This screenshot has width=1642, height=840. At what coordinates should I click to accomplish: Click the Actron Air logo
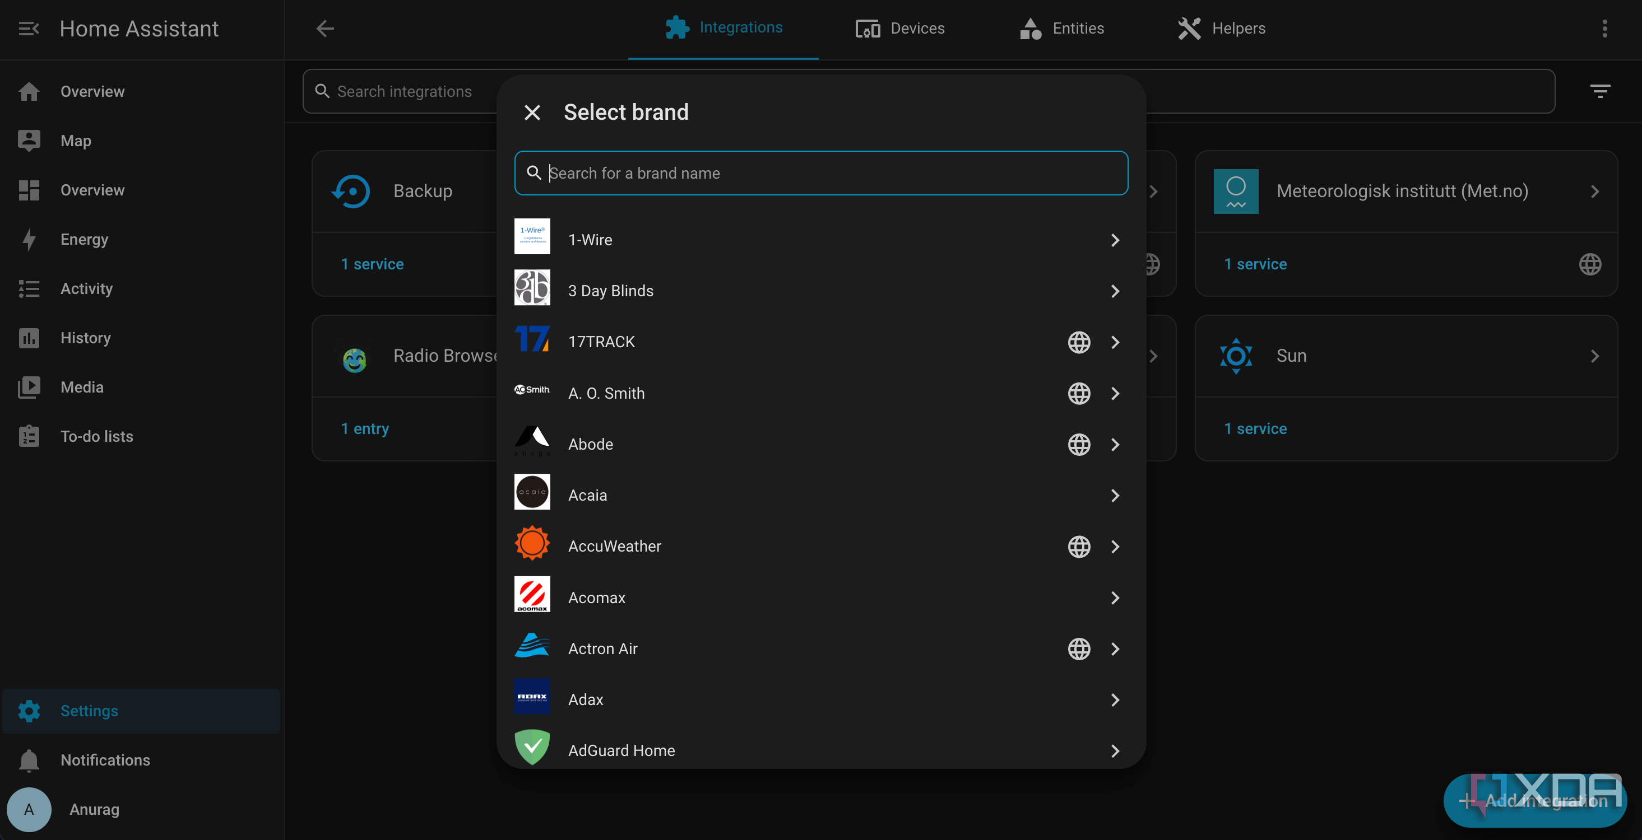pyautogui.click(x=532, y=646)
